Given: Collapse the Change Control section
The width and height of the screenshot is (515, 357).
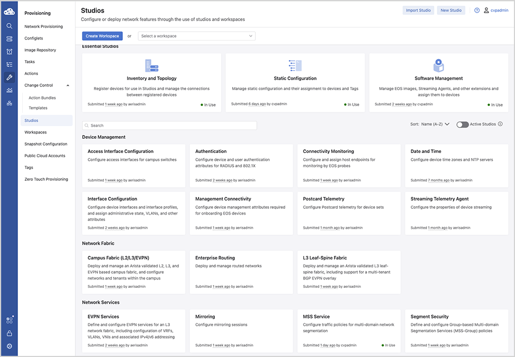Looking at the screenshot, I should (68, 85).
